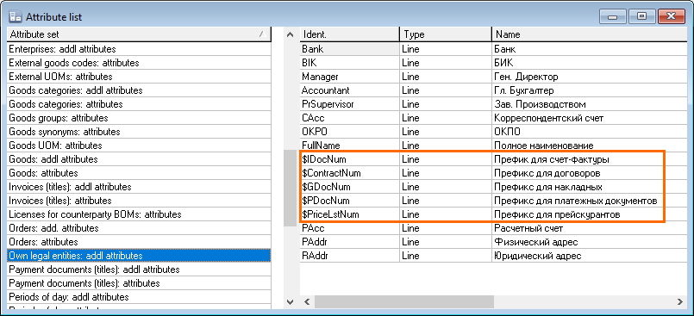Screen dimensions: 694x316
Task: Click the attribute set list scroll-up arrow
Action: [291, 34]
